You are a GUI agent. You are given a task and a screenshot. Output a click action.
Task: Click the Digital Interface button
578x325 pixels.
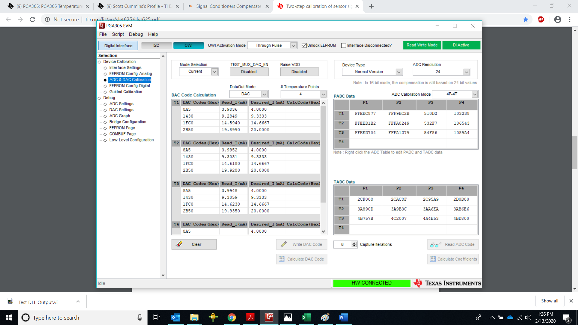(x=118, y=46)
